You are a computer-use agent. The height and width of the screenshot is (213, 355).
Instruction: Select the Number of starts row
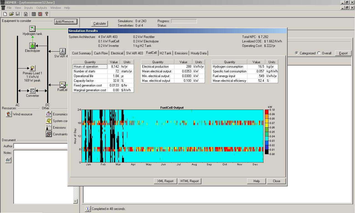[103, 71]
